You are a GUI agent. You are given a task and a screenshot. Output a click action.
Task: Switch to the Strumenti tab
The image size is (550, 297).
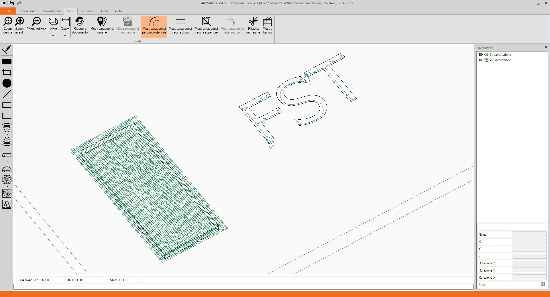(x=87, y=11)
